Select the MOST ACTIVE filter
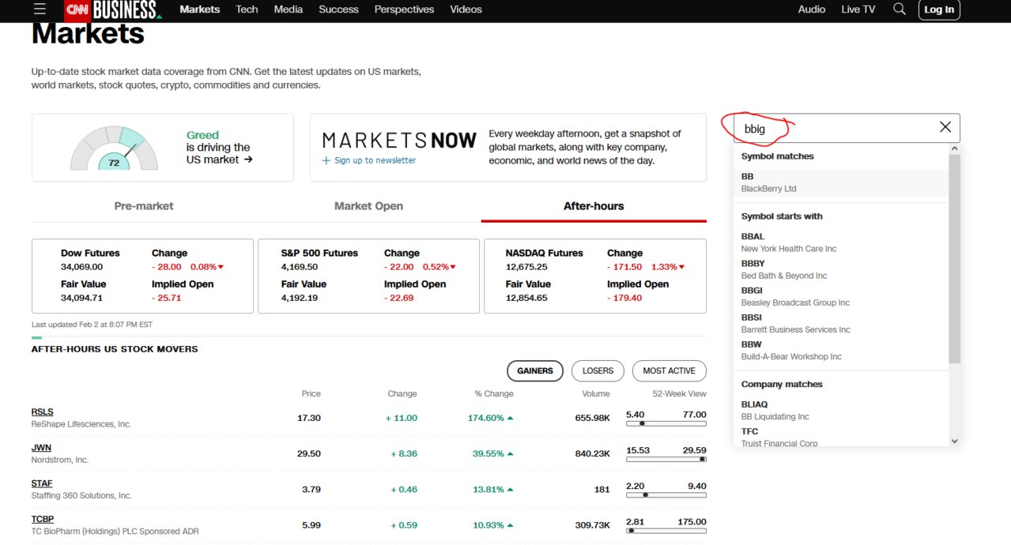The height and width of the screenshot is (545, 1011). pos(669,370)
